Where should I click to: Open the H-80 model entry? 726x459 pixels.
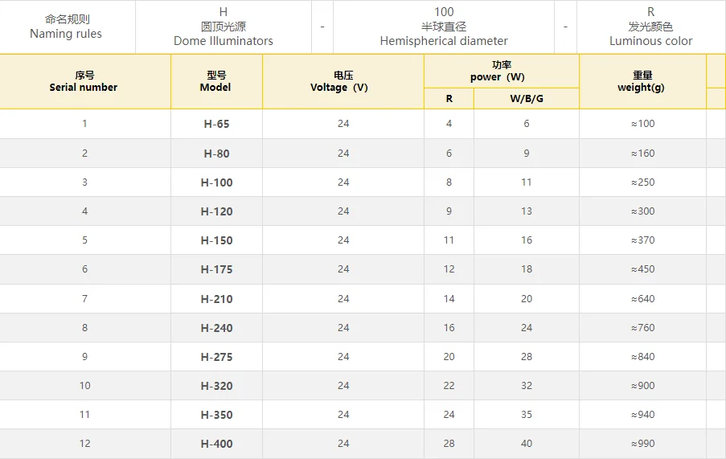click(216, 154)
